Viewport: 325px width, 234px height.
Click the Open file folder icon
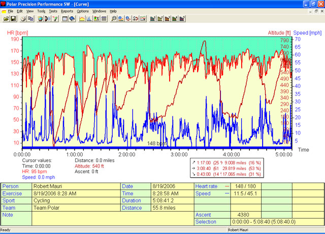[x=6, y=19]
